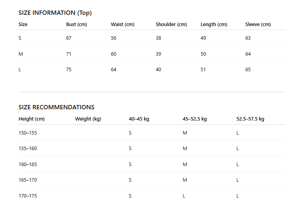Viewport: 286px width, 210px height.
Task: Click the SIZE RECOMMENDATIONS heading
Action: coord(56,107)
